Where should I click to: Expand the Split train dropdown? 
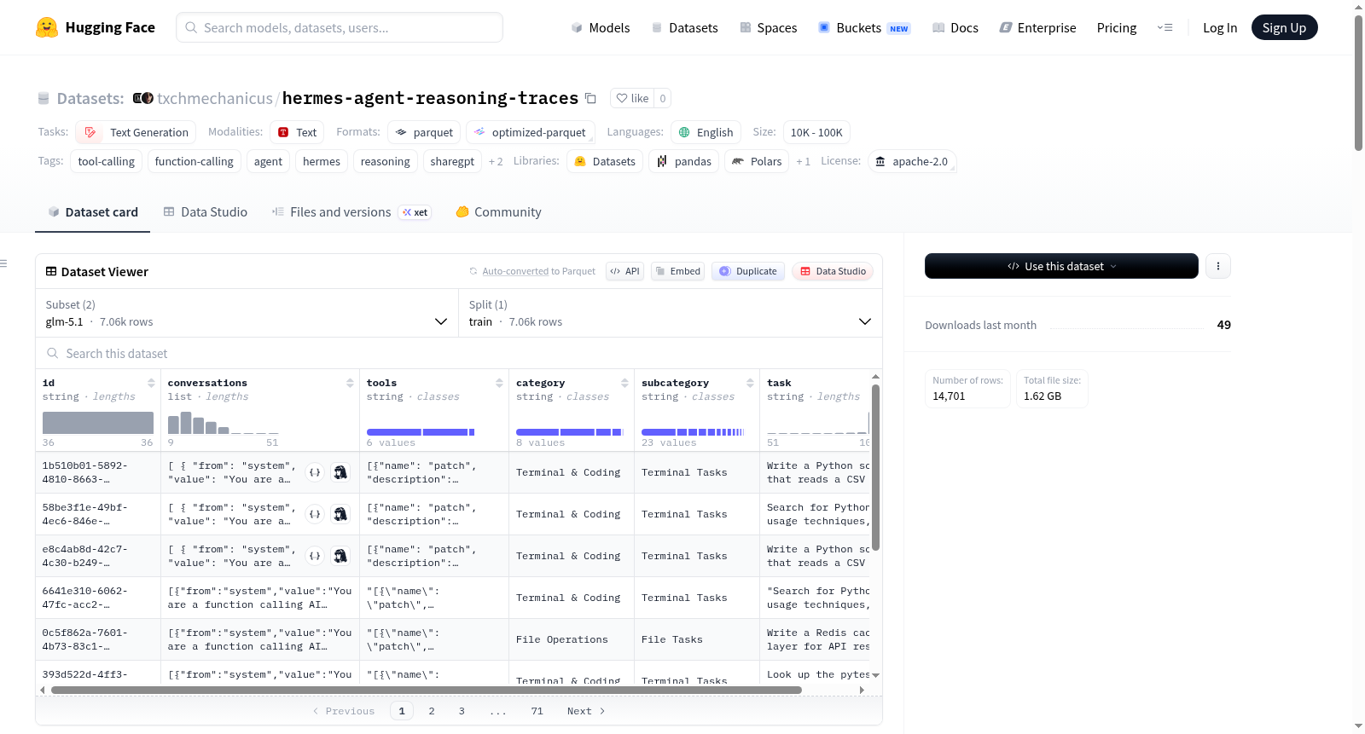pos(671,313)
